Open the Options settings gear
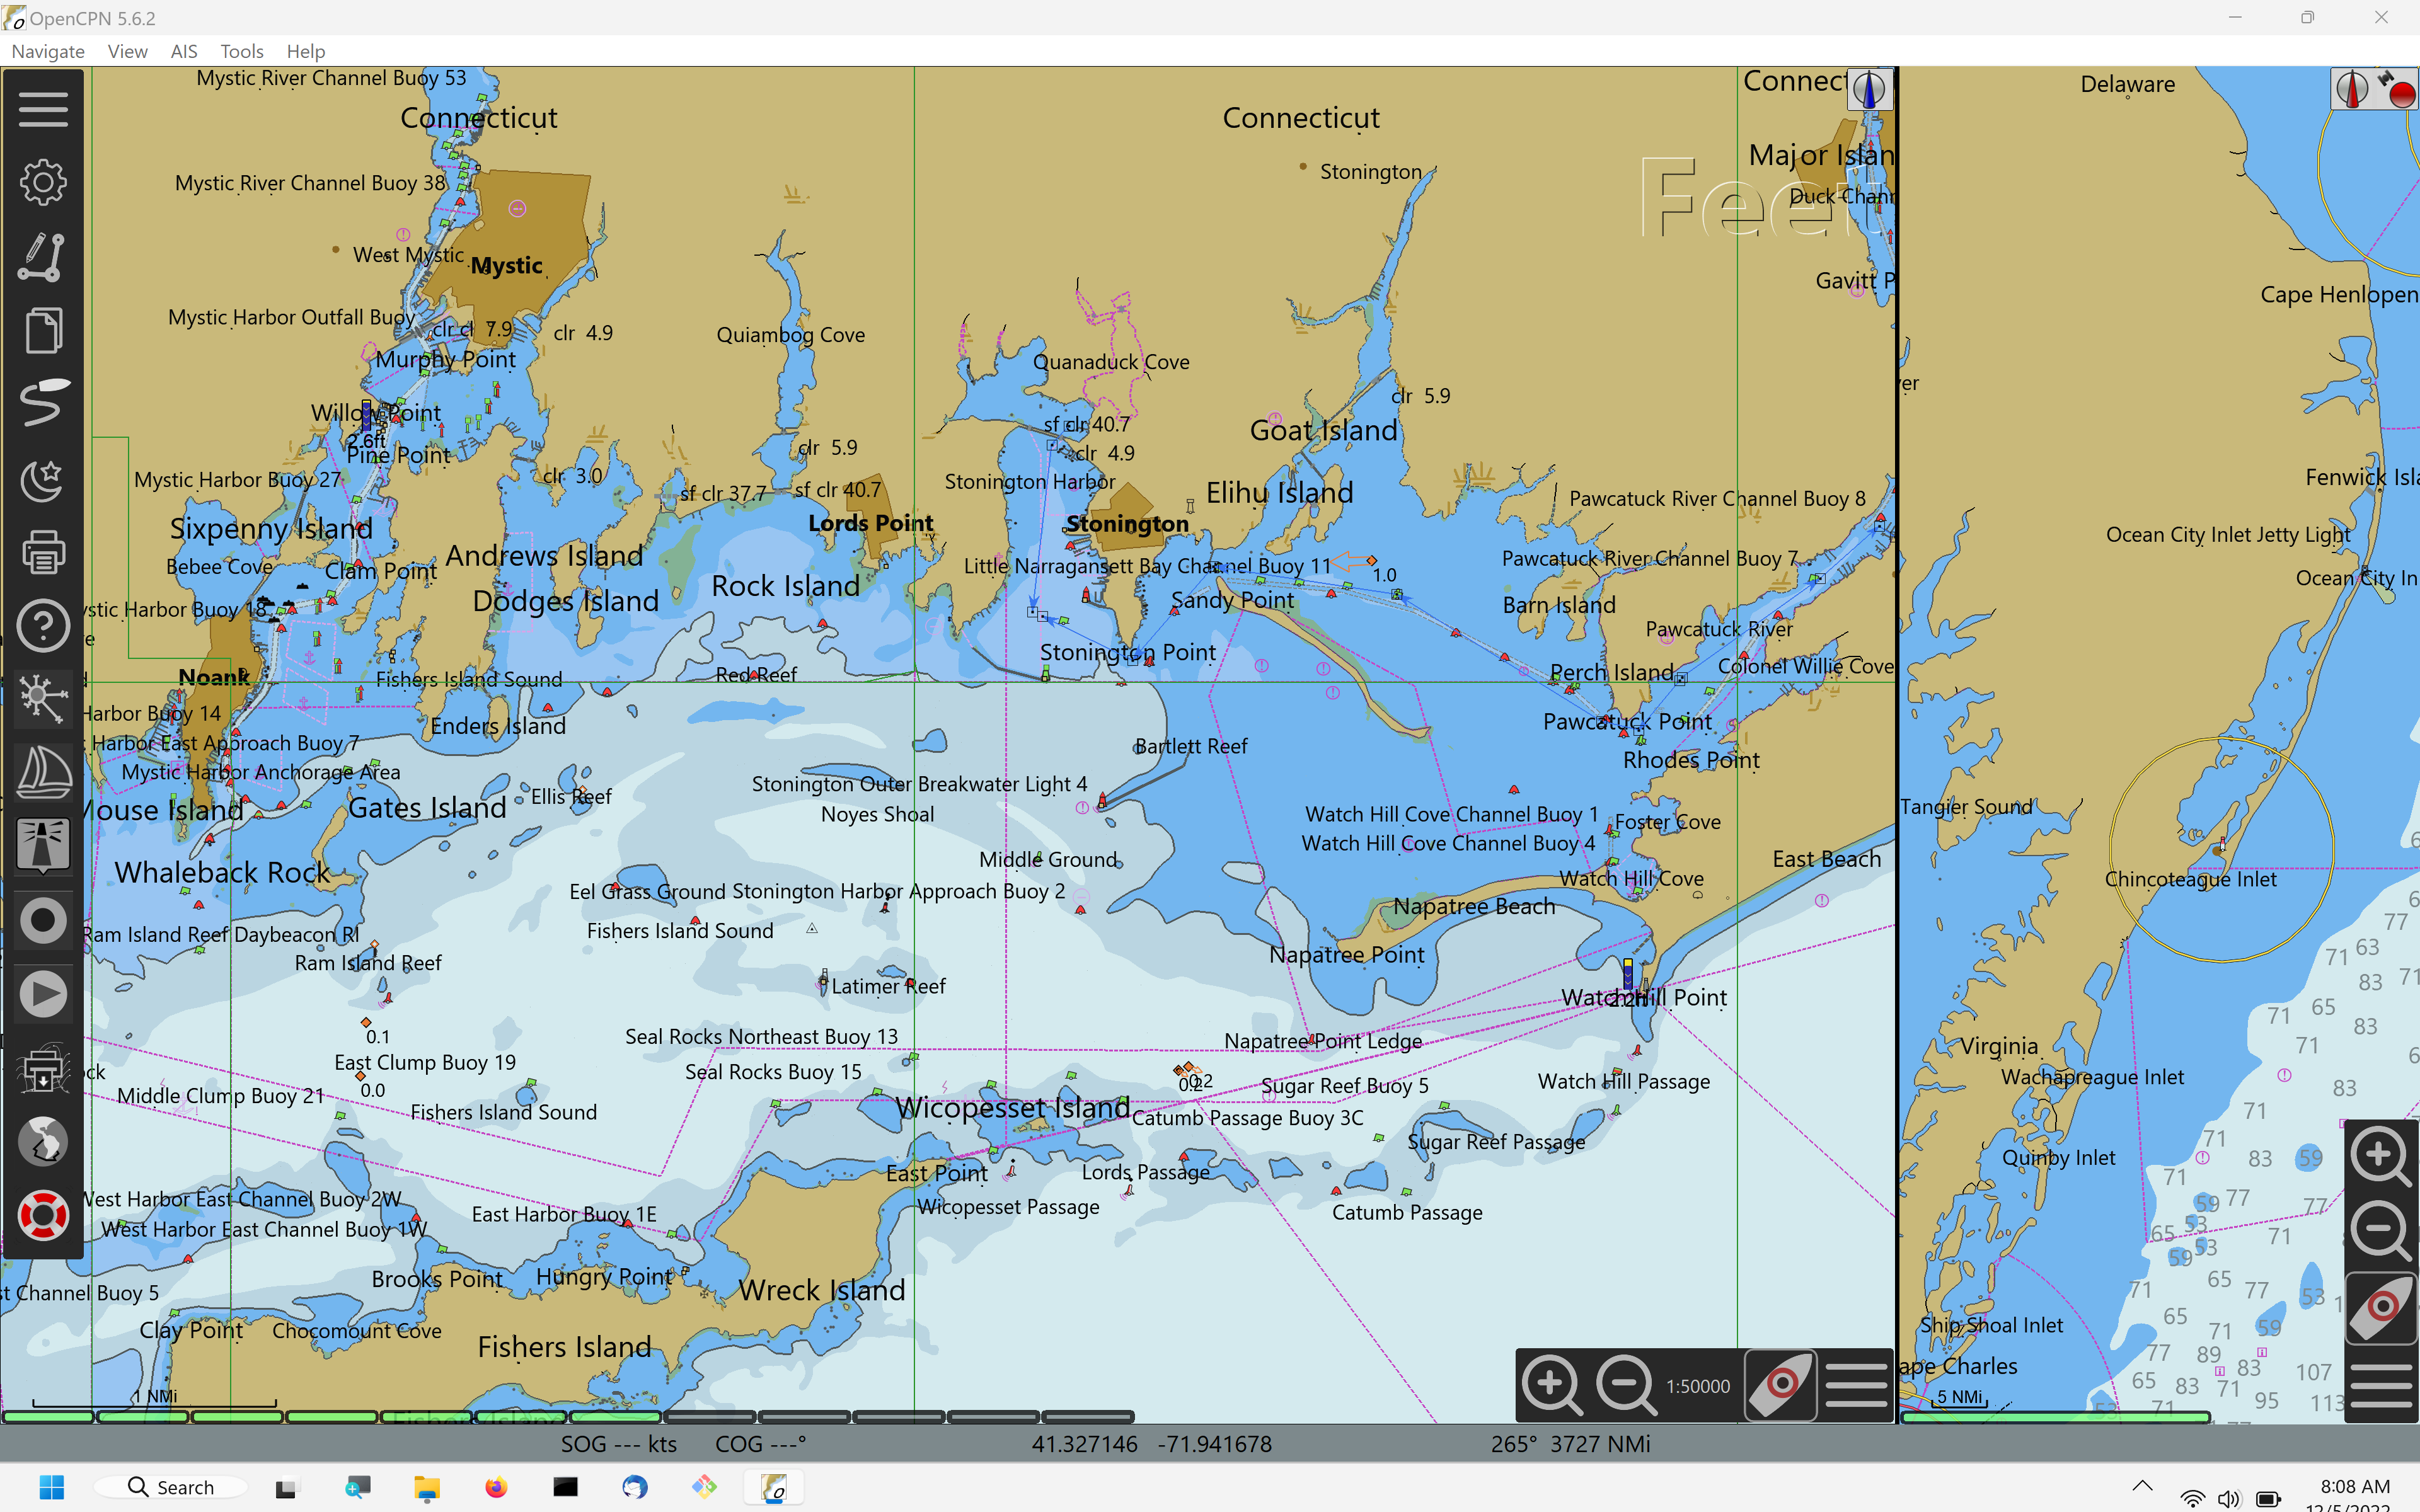This screenshot has height=1512, width=2420. point(44,182)
